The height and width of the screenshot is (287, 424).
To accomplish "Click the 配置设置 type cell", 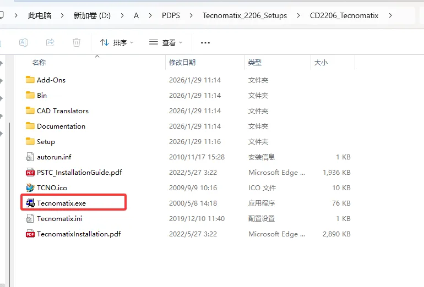I will point(262,218).
